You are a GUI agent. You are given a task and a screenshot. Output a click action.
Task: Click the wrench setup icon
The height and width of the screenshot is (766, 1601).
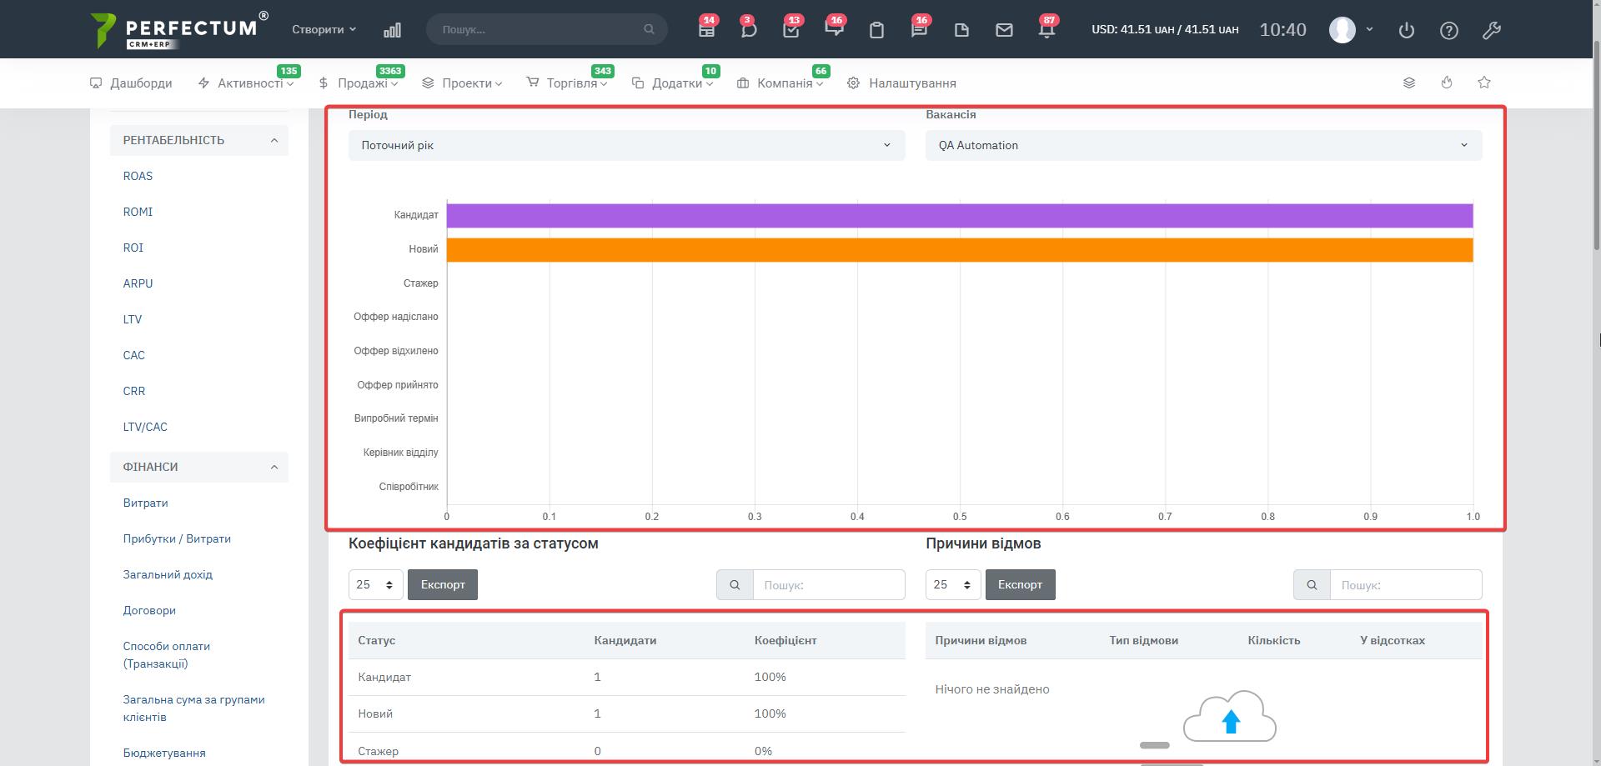(1491, 31)
